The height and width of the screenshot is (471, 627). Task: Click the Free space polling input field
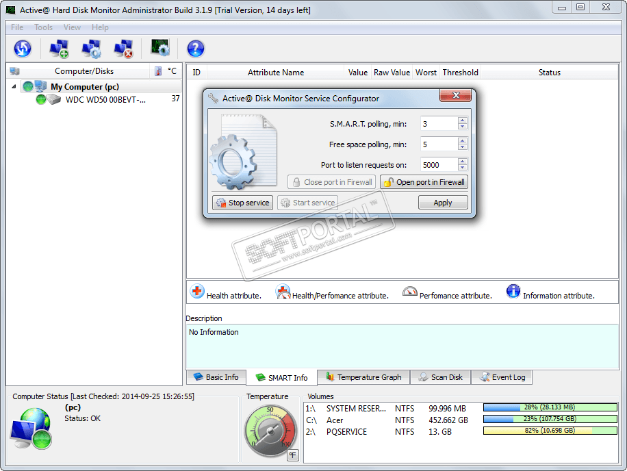point(439,144)
